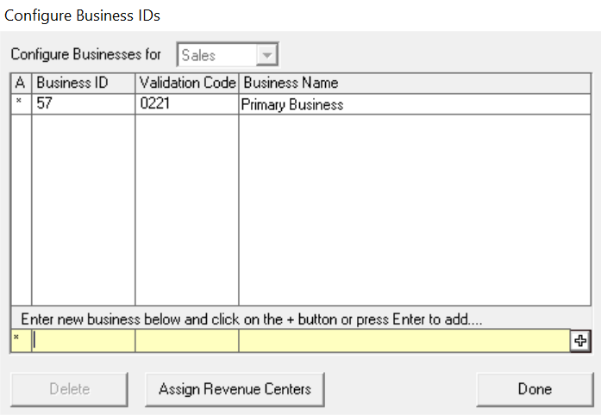Click the Business ID column header

(84, 83)
